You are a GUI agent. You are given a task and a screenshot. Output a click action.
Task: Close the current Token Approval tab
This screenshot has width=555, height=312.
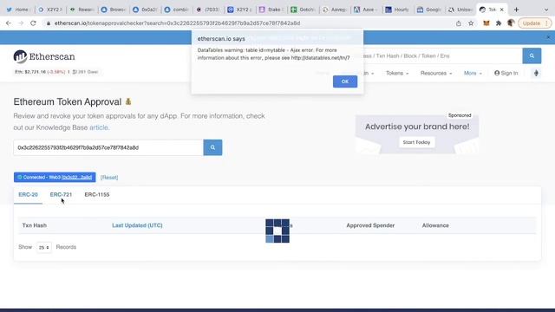(501, 10)
